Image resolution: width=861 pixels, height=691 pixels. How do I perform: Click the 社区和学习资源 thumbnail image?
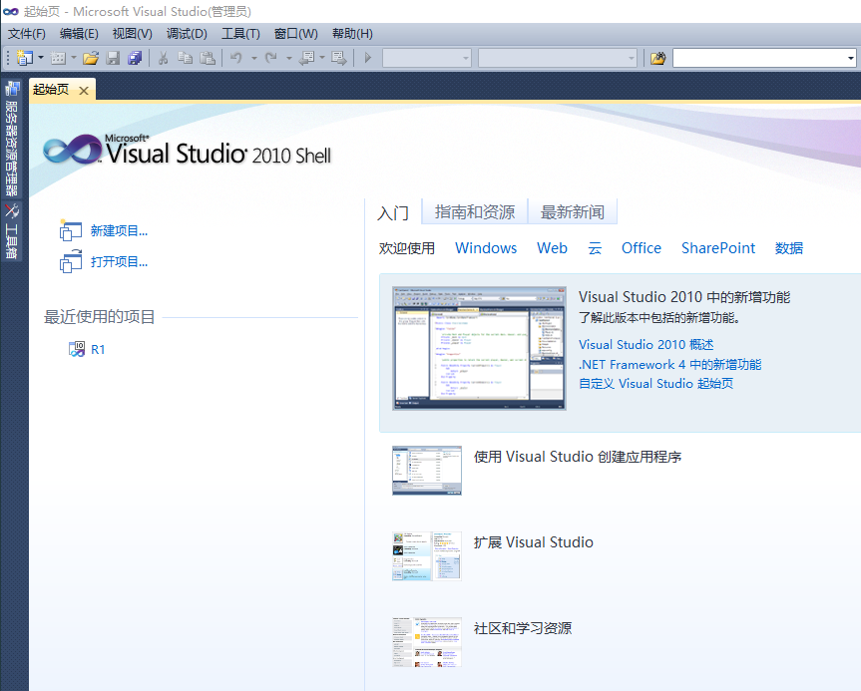click(427, 641)
